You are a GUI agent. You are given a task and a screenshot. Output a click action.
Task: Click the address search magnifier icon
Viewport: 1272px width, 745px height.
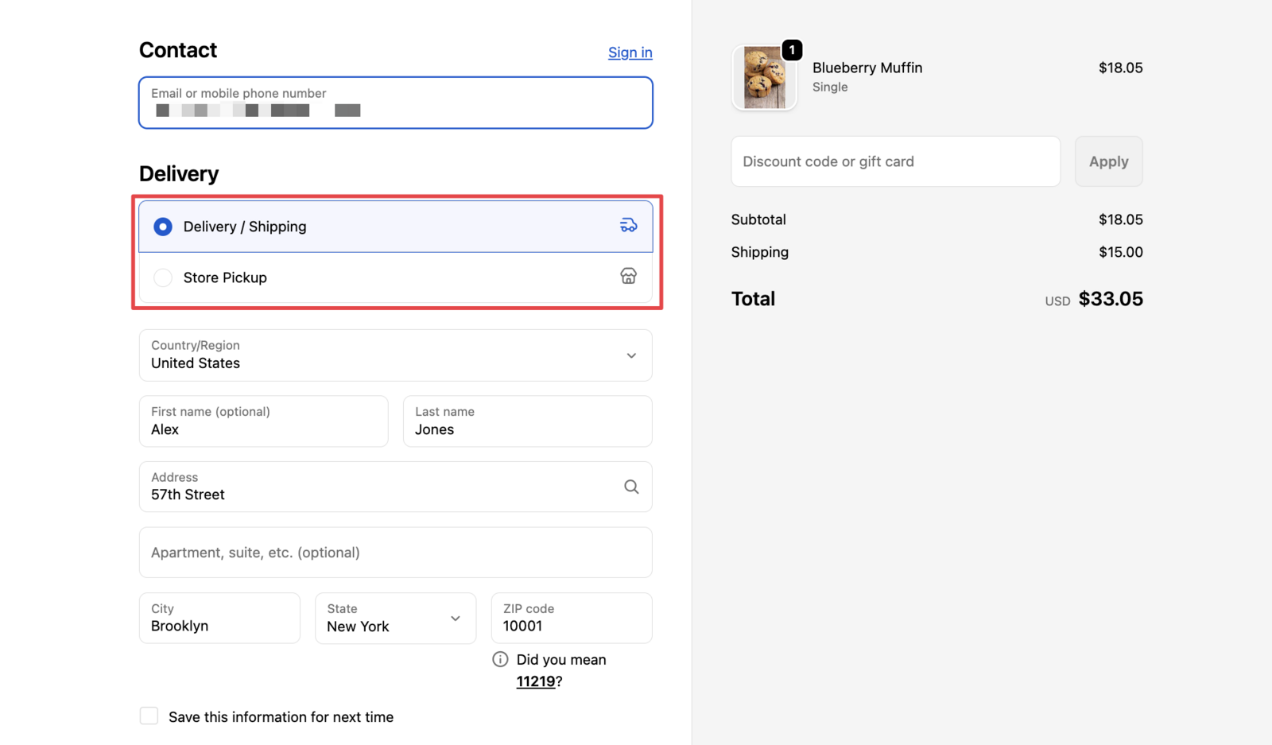click(631, 487)
